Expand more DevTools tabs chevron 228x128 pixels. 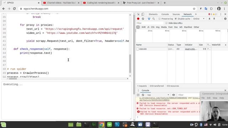click(196, 14)
